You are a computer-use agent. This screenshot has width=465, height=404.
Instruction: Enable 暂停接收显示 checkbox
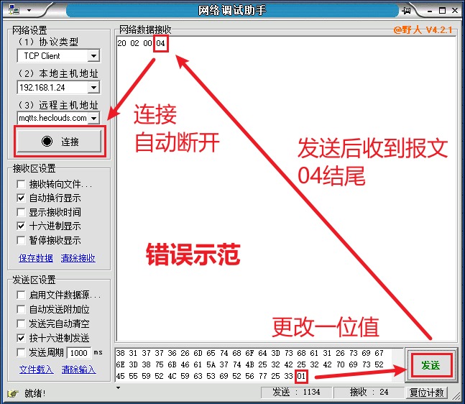click(21, 240)
